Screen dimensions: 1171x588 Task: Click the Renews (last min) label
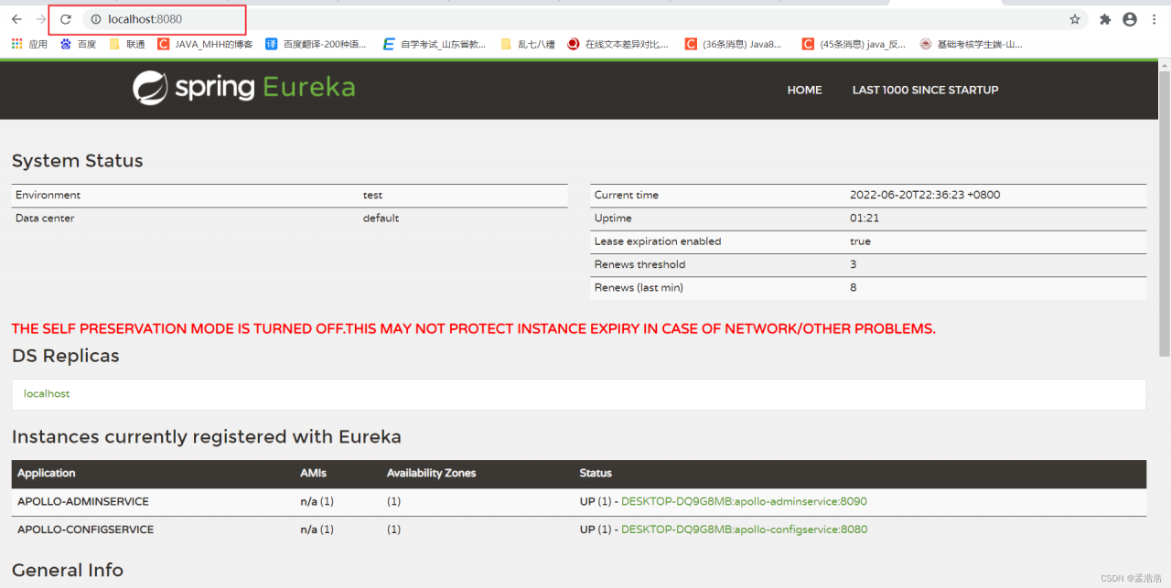tap(639, 287)
